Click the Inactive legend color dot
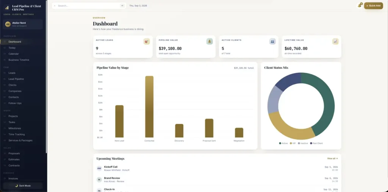The width and height of the screenshot is (388, 192). [299, 143]
